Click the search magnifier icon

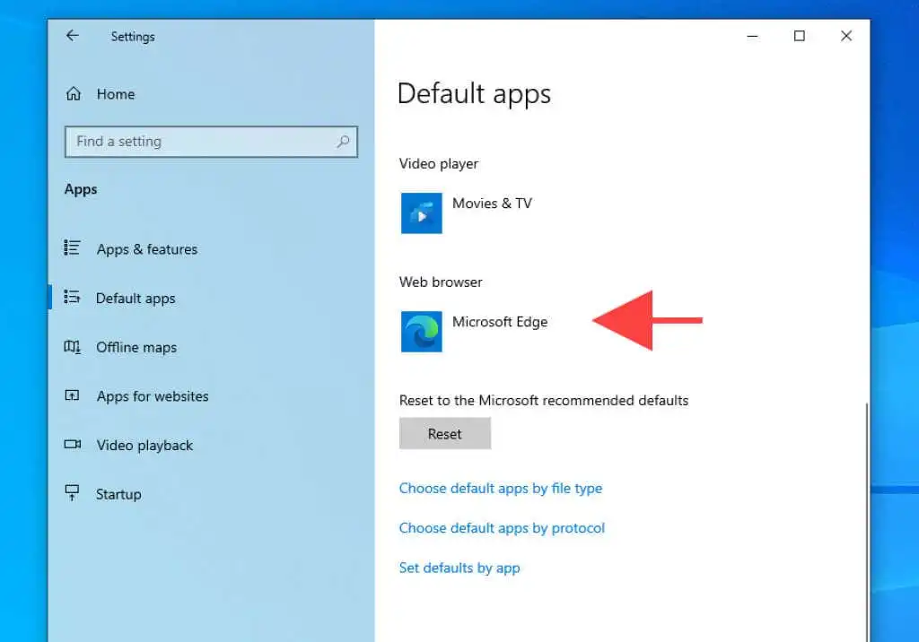[343, 141]
